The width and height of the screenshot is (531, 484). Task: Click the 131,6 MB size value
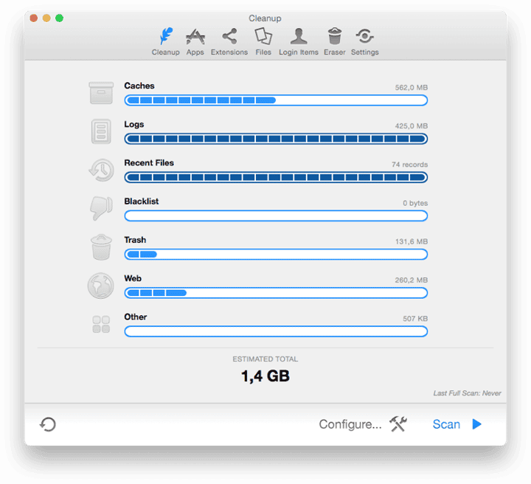coord(412,242)
